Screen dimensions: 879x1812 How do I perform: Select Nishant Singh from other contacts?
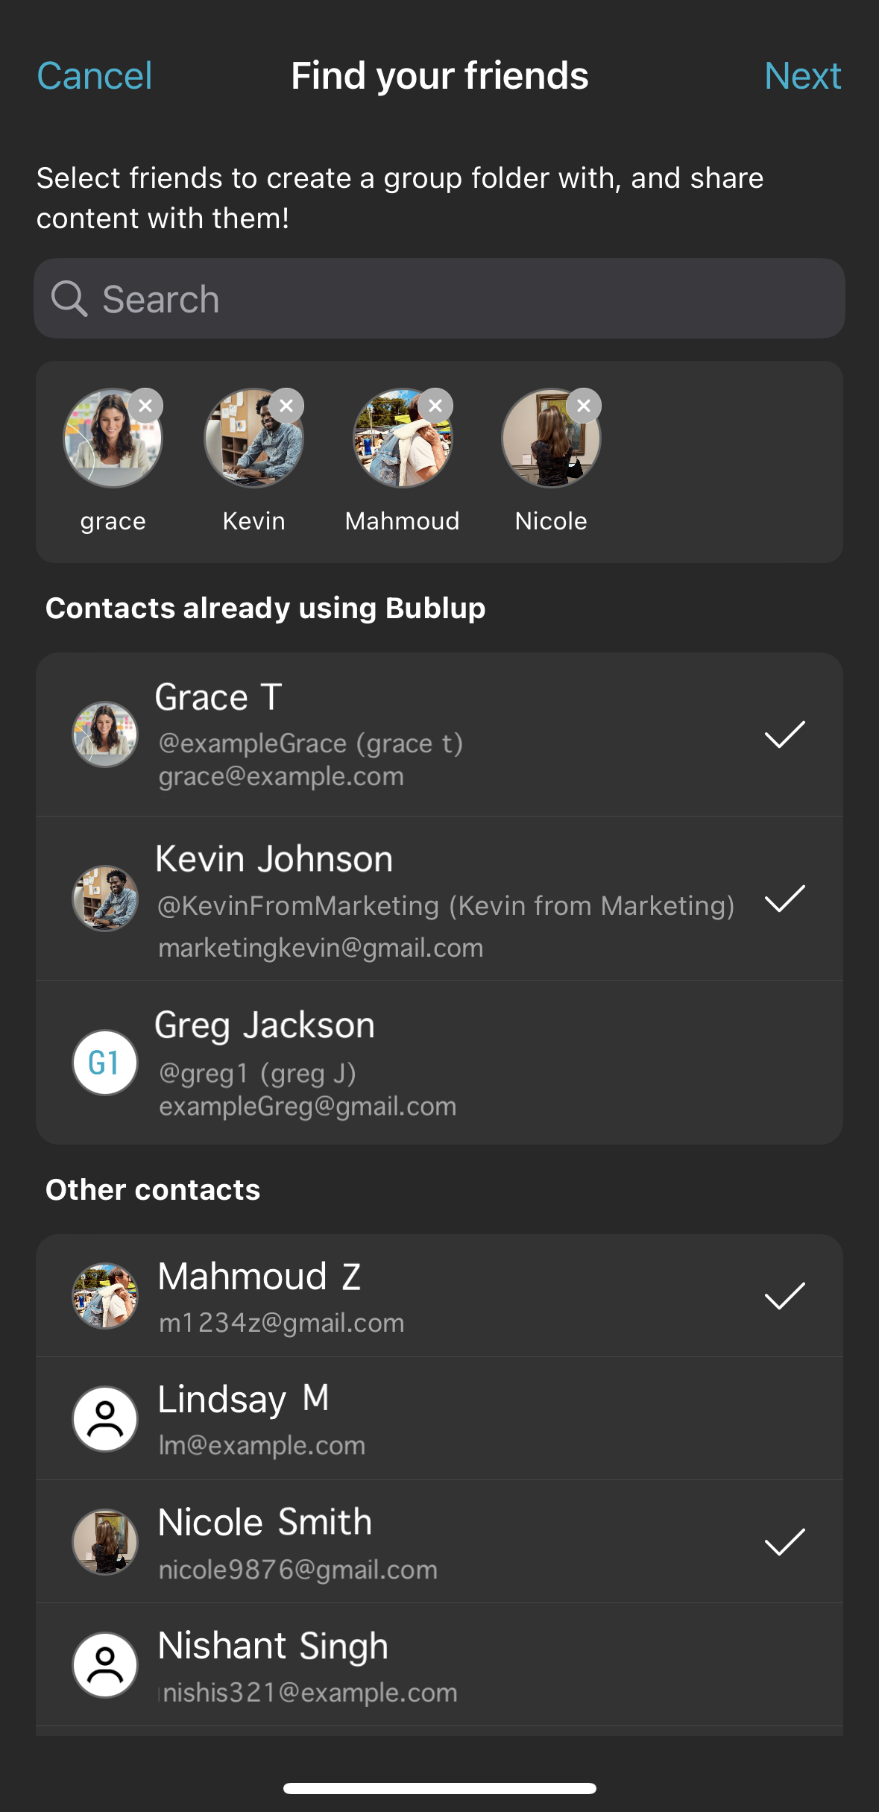447,1665
